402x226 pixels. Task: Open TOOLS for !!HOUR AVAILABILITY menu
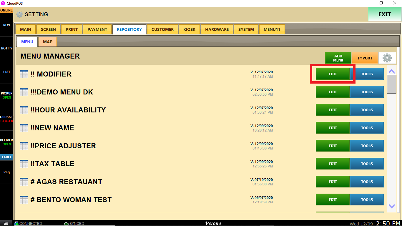[x=367, y=110]
